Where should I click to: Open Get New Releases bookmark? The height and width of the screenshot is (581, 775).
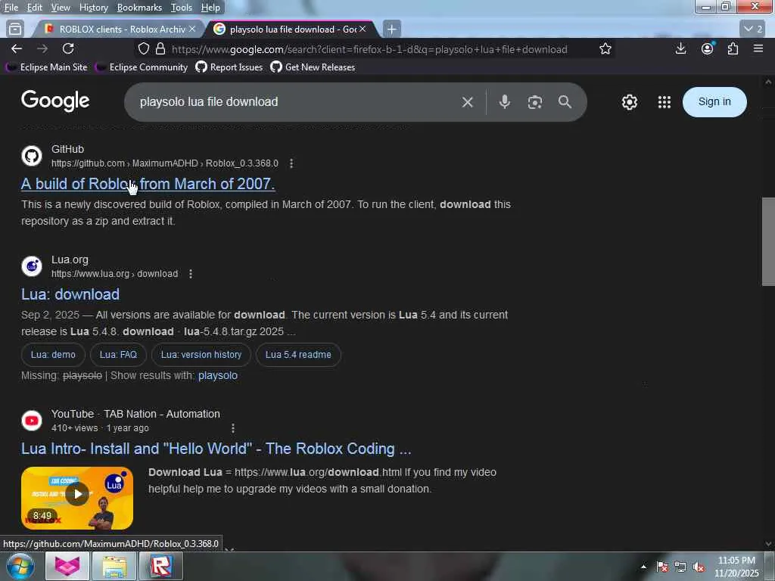pyautogui.click(x=313, y=67)
